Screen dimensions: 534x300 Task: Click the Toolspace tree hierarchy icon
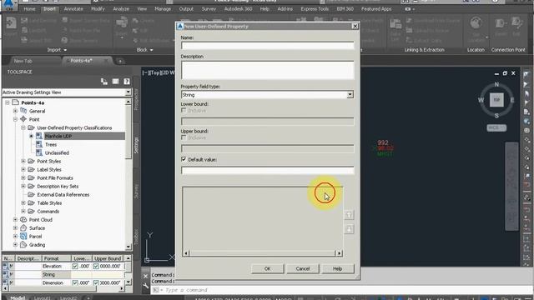(x=104, y=82)
